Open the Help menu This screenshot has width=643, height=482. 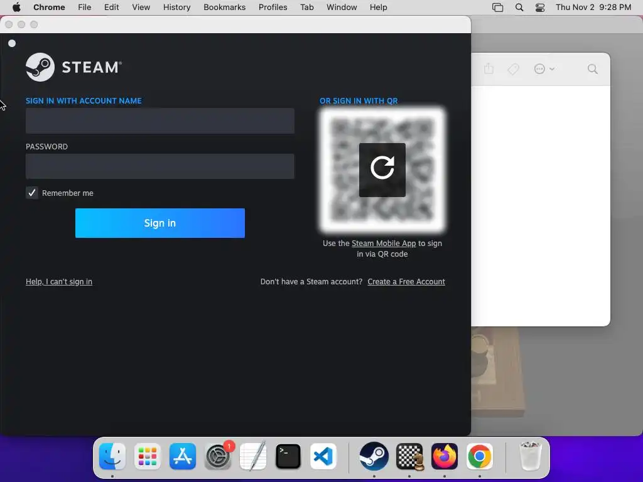[378, 8]
